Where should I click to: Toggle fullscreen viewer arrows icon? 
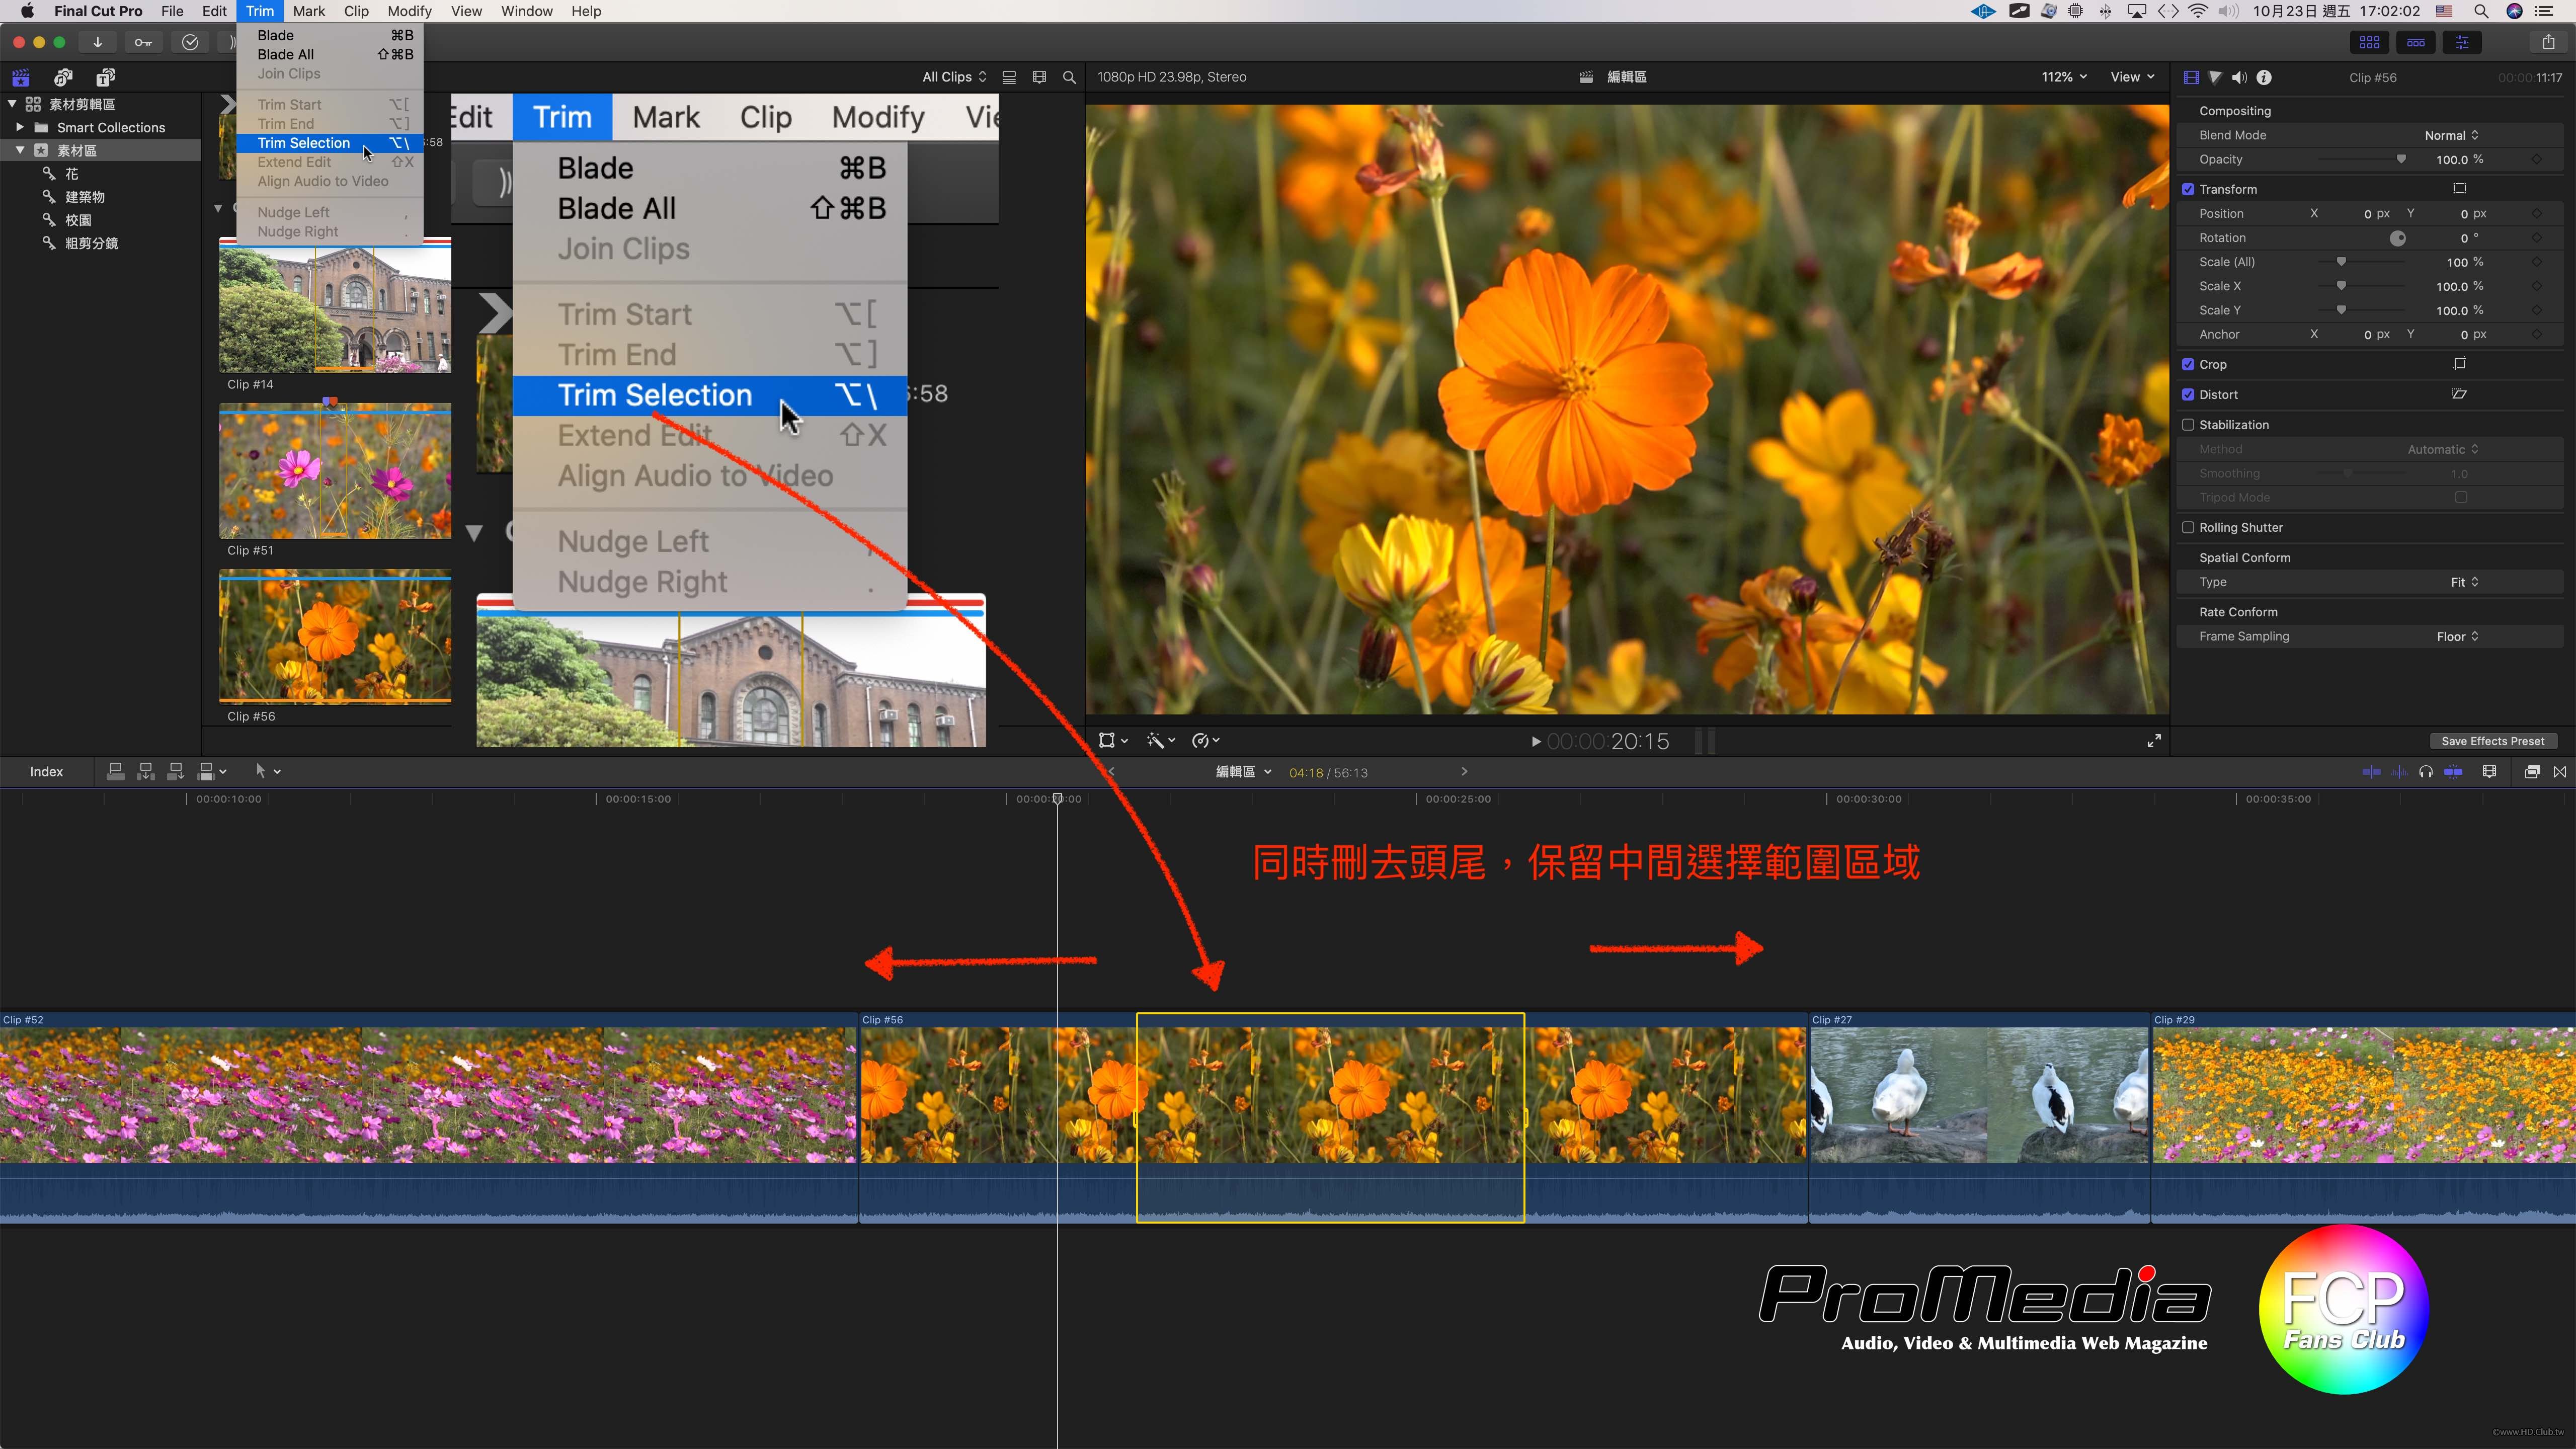tap(2154, 741)
